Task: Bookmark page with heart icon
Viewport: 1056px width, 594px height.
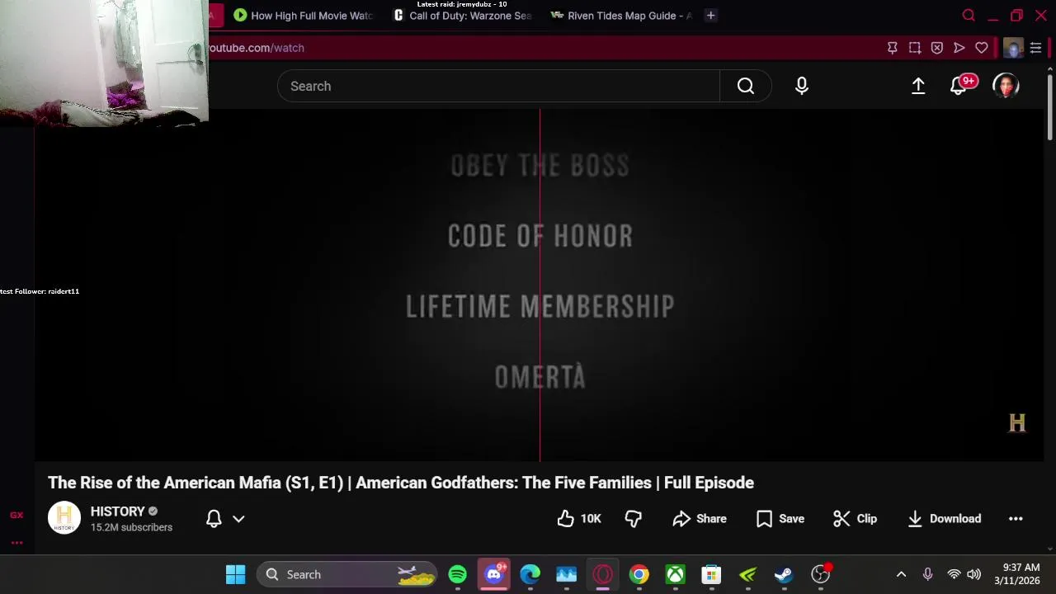Action: (x=982, y=48)
